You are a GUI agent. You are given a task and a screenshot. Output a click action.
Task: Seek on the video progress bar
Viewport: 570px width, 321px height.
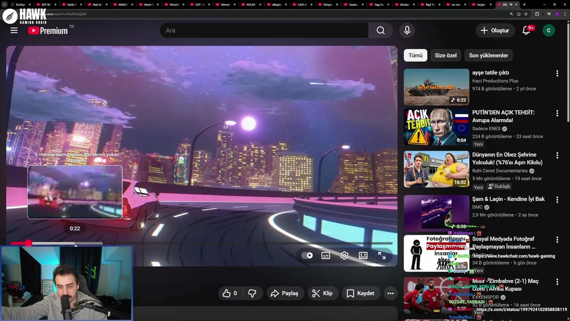pyautogui.click(x=202, y=243)
